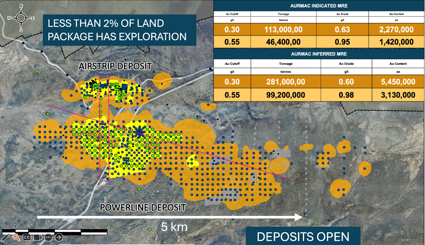Image resolution: width=425 pixels, height=245 pixels.
Task: Click the AIRSTRIP DEPOSIT label
Action: [115, 67]
